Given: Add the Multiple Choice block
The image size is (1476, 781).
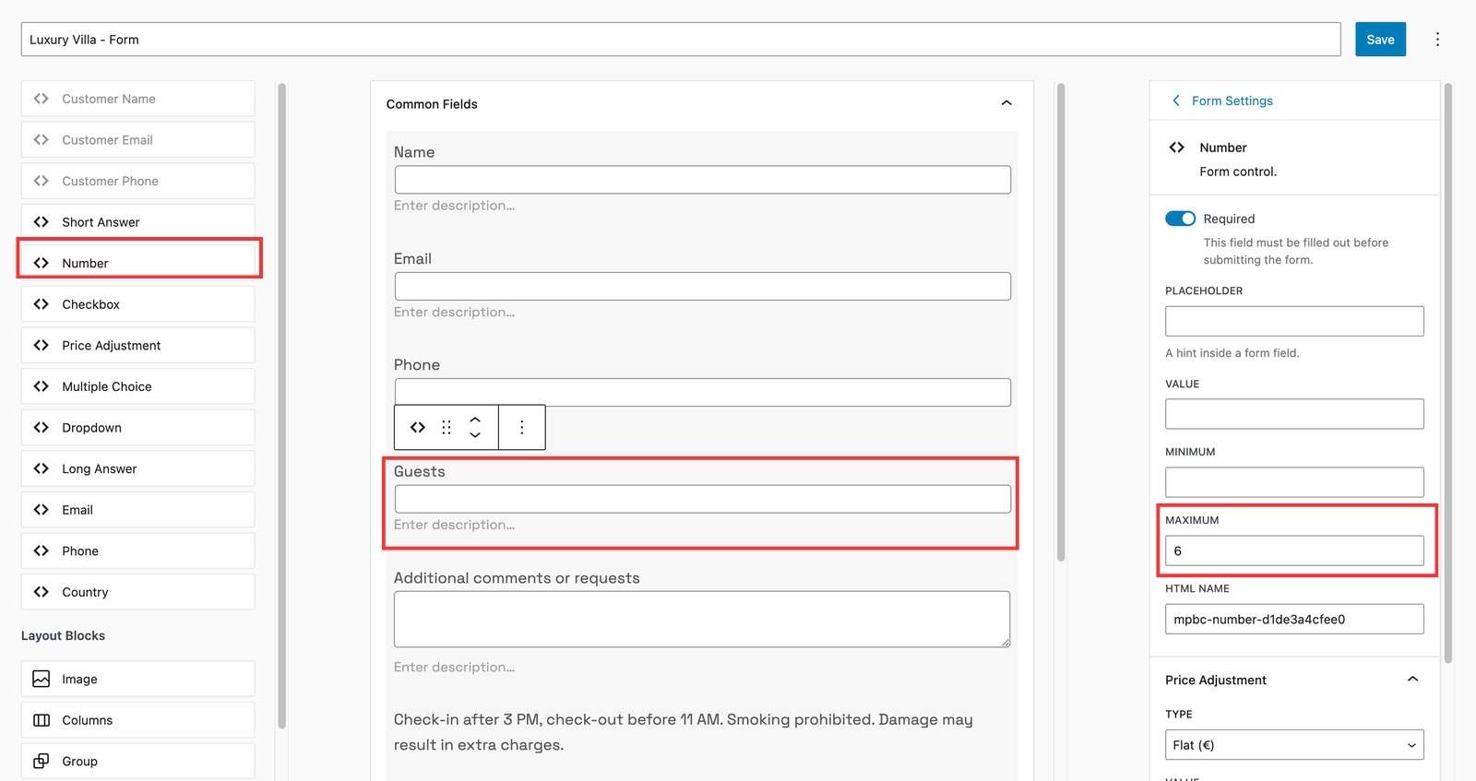Looking at the screenshot, I should [x=137, y=386].
